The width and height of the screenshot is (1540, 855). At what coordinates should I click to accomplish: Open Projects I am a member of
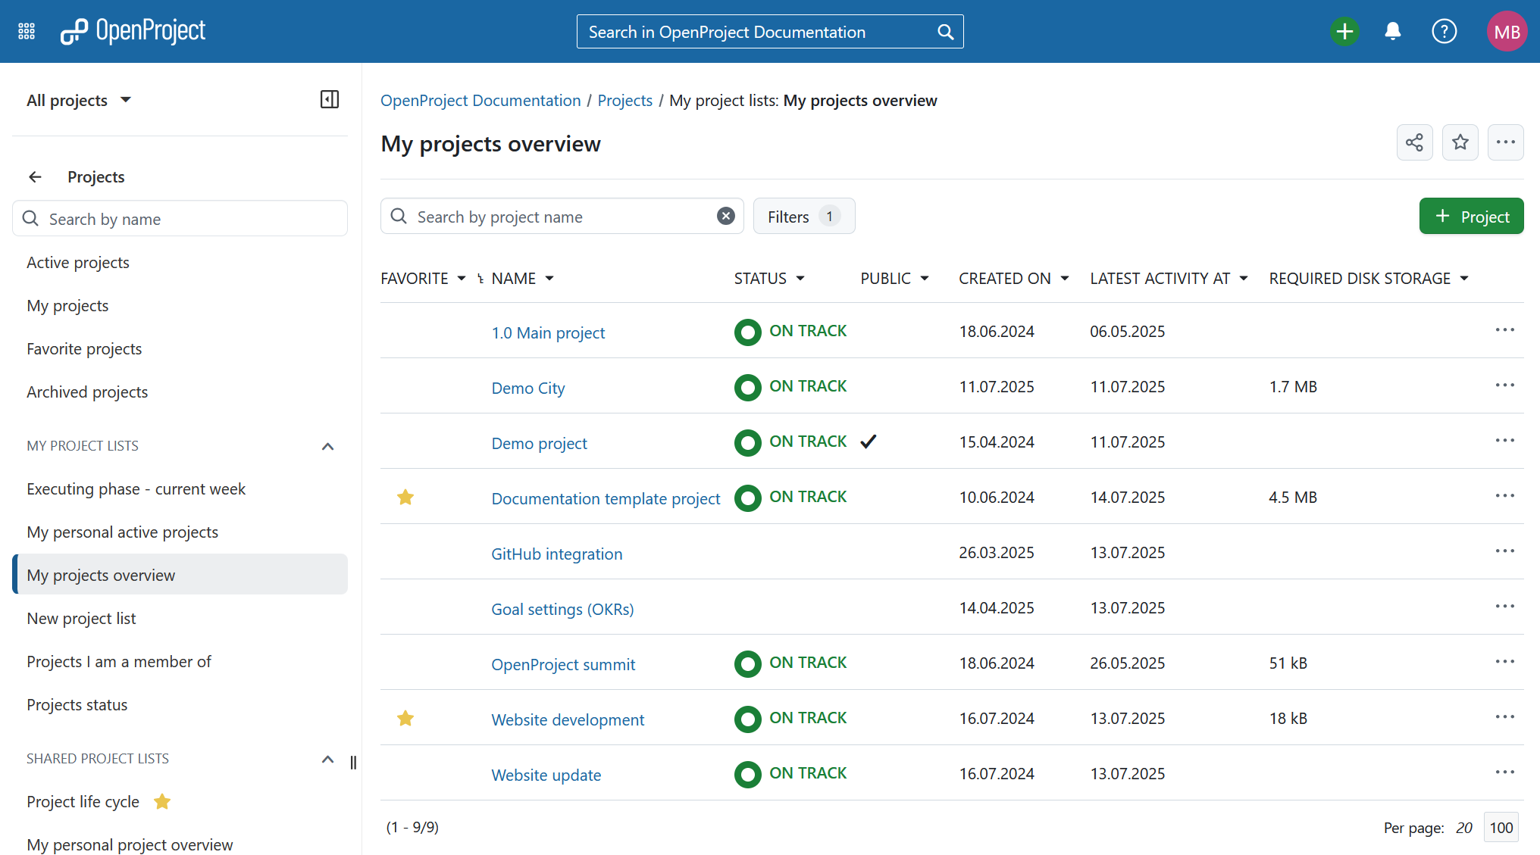(180, 662)
